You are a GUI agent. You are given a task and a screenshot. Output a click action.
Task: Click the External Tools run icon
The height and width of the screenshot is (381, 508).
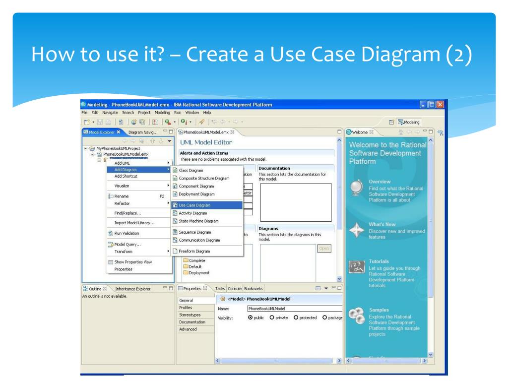click(x=184, y=122)
